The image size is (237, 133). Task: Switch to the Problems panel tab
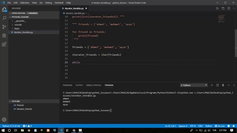tap(67, 85)
